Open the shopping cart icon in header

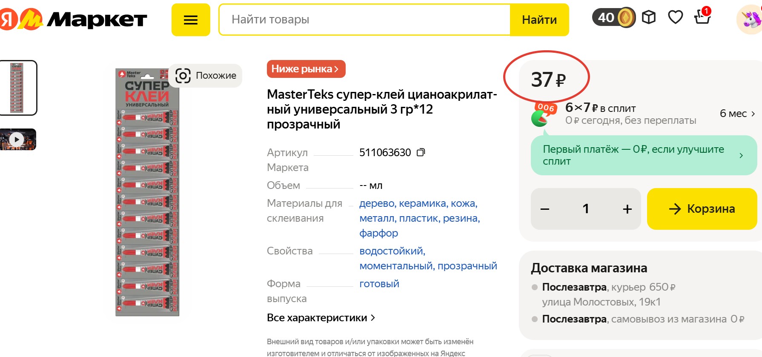pyautogui.click(x=702, y=17)
